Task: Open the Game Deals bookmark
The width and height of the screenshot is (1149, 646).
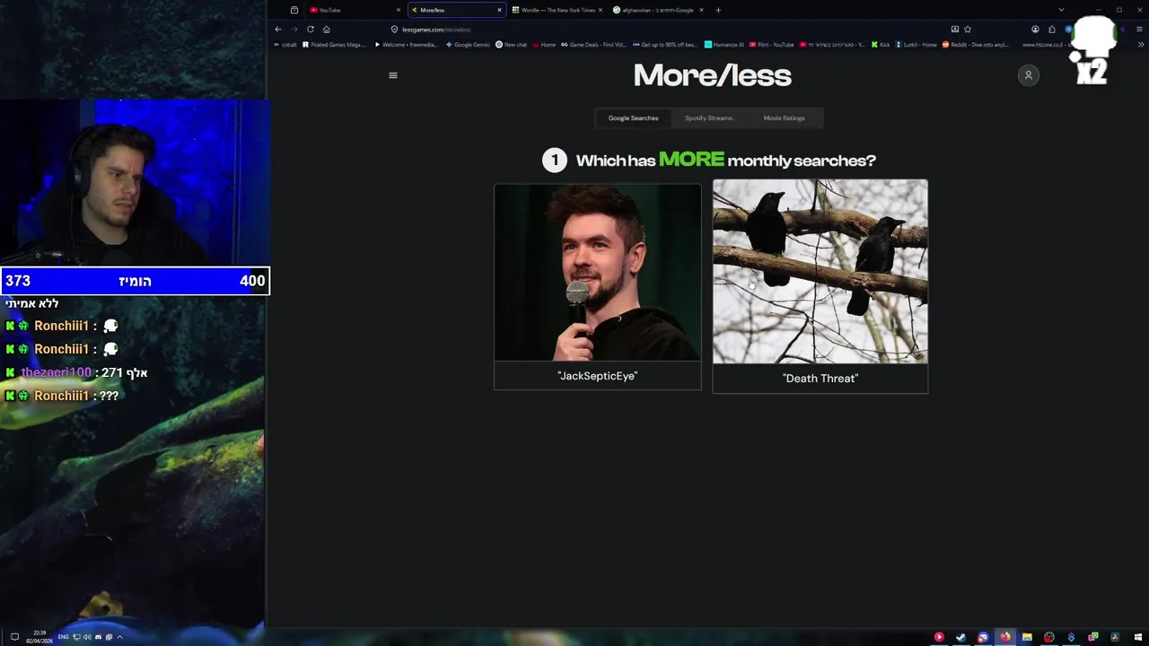Action: pyautogui.click(x=592, y=45)
